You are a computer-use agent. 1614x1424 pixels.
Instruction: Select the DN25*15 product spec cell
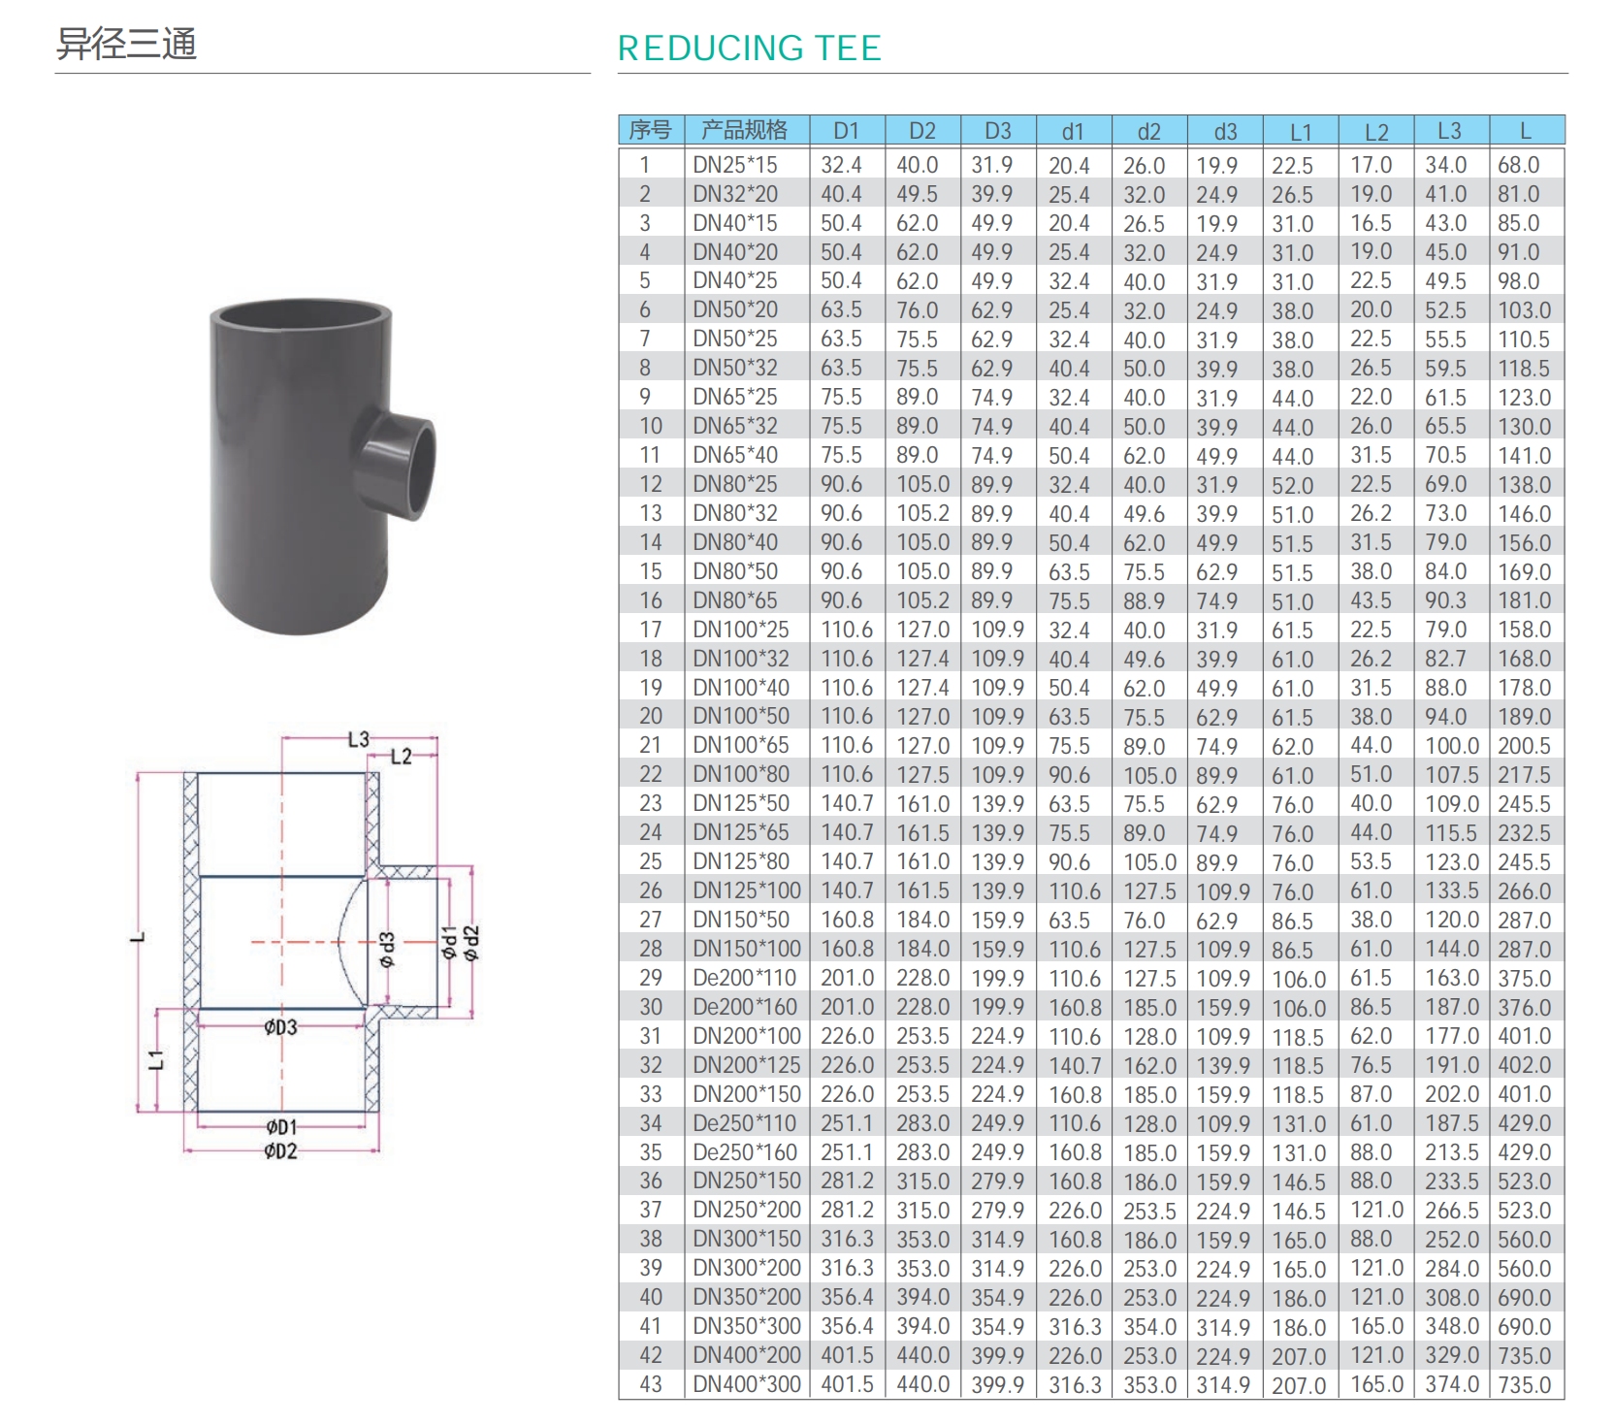(x=735, y=165)
